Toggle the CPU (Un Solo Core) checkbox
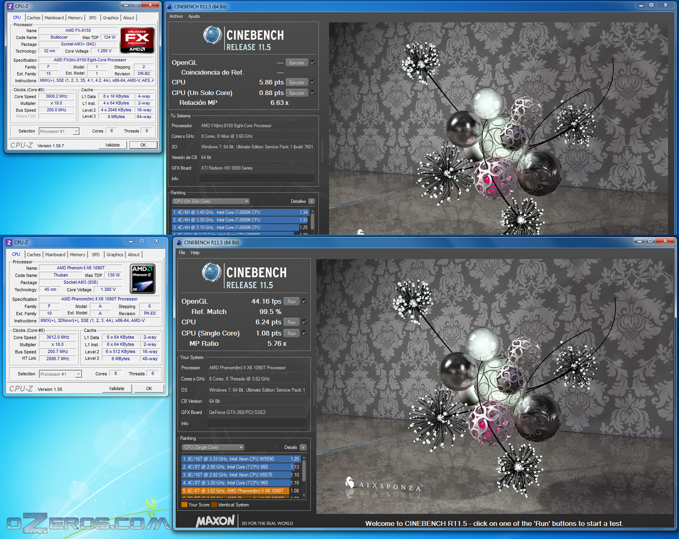The image size is (679, 539). click(313, 93)
